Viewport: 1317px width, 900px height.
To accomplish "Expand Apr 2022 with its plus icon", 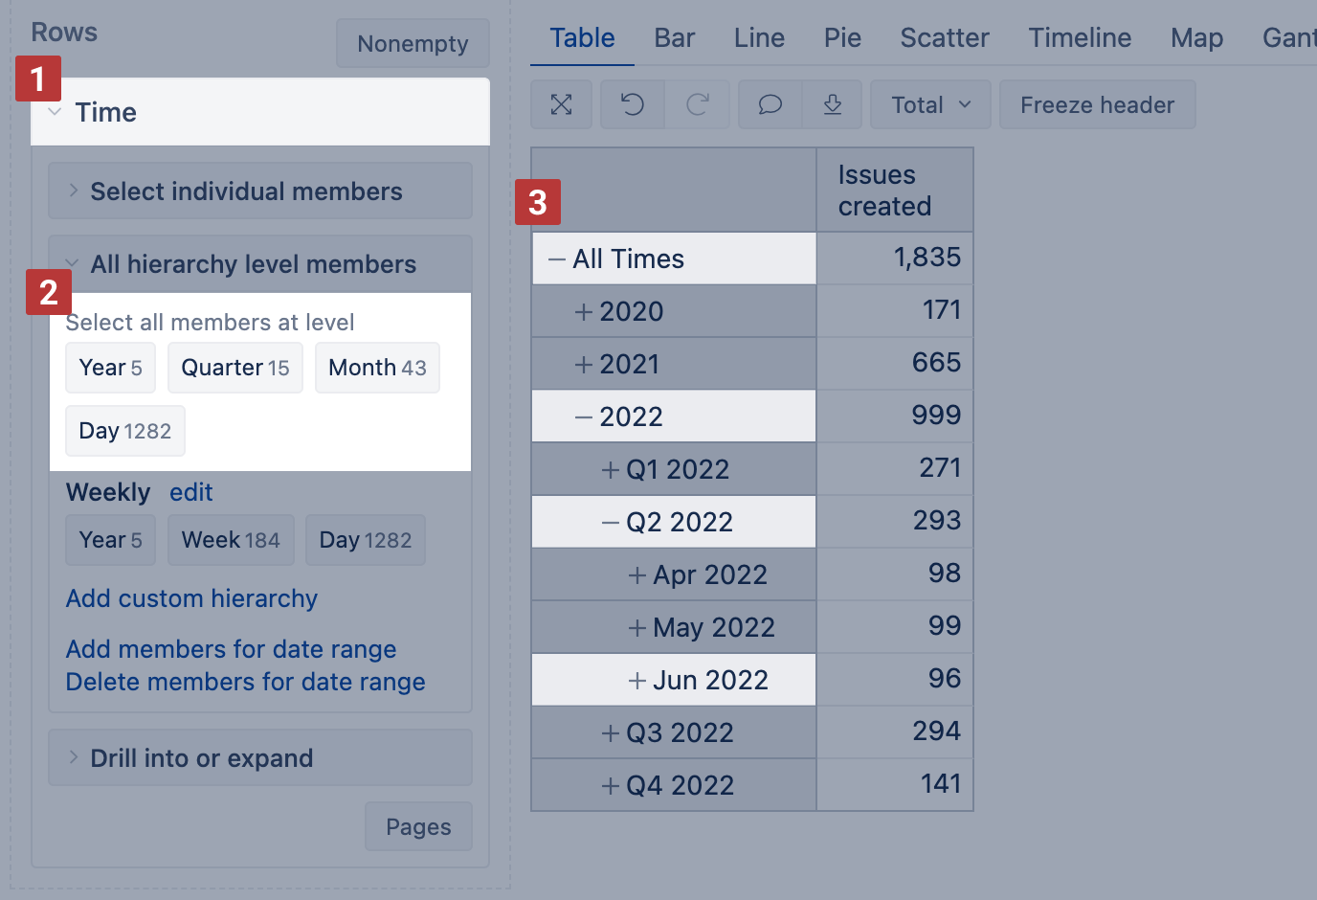I will pos(636,574).
